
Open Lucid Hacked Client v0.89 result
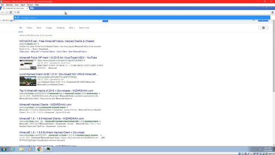click(59, 74)
